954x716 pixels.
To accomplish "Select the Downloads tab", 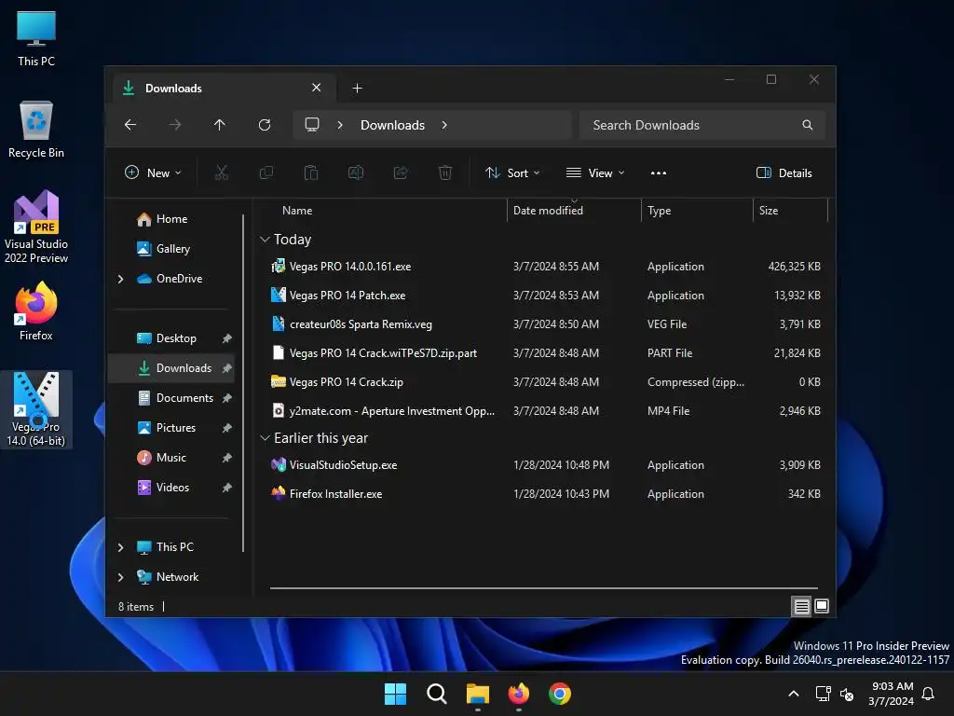I will click(224, 89).
